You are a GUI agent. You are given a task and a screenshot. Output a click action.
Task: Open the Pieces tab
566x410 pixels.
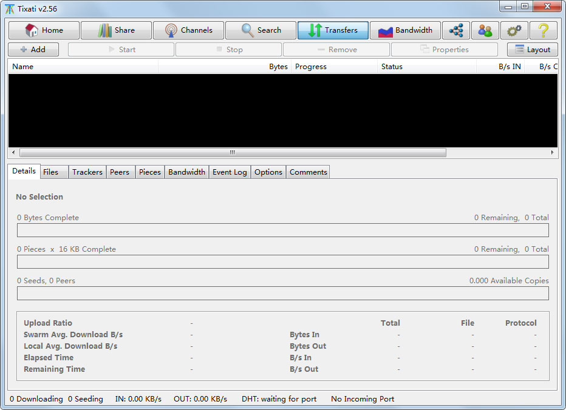(x=150, y=172)
